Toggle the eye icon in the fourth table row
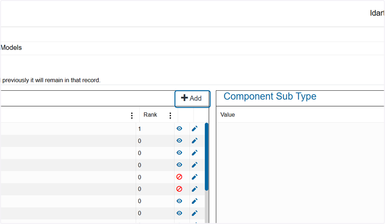The image size is (385, 224). (179, 165)
